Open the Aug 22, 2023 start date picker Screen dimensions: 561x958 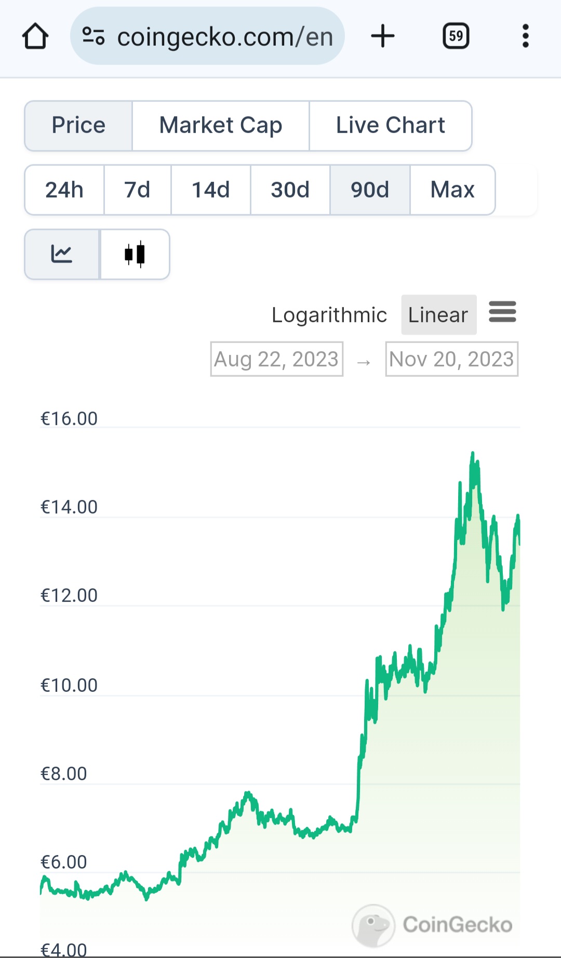(276, 359)
